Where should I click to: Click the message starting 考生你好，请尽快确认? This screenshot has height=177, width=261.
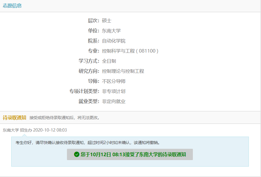(88, 143)
